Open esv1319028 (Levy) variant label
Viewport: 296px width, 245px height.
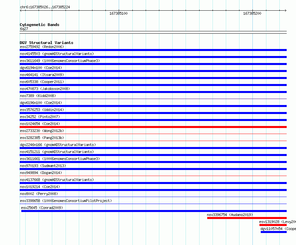pos(277,222)
